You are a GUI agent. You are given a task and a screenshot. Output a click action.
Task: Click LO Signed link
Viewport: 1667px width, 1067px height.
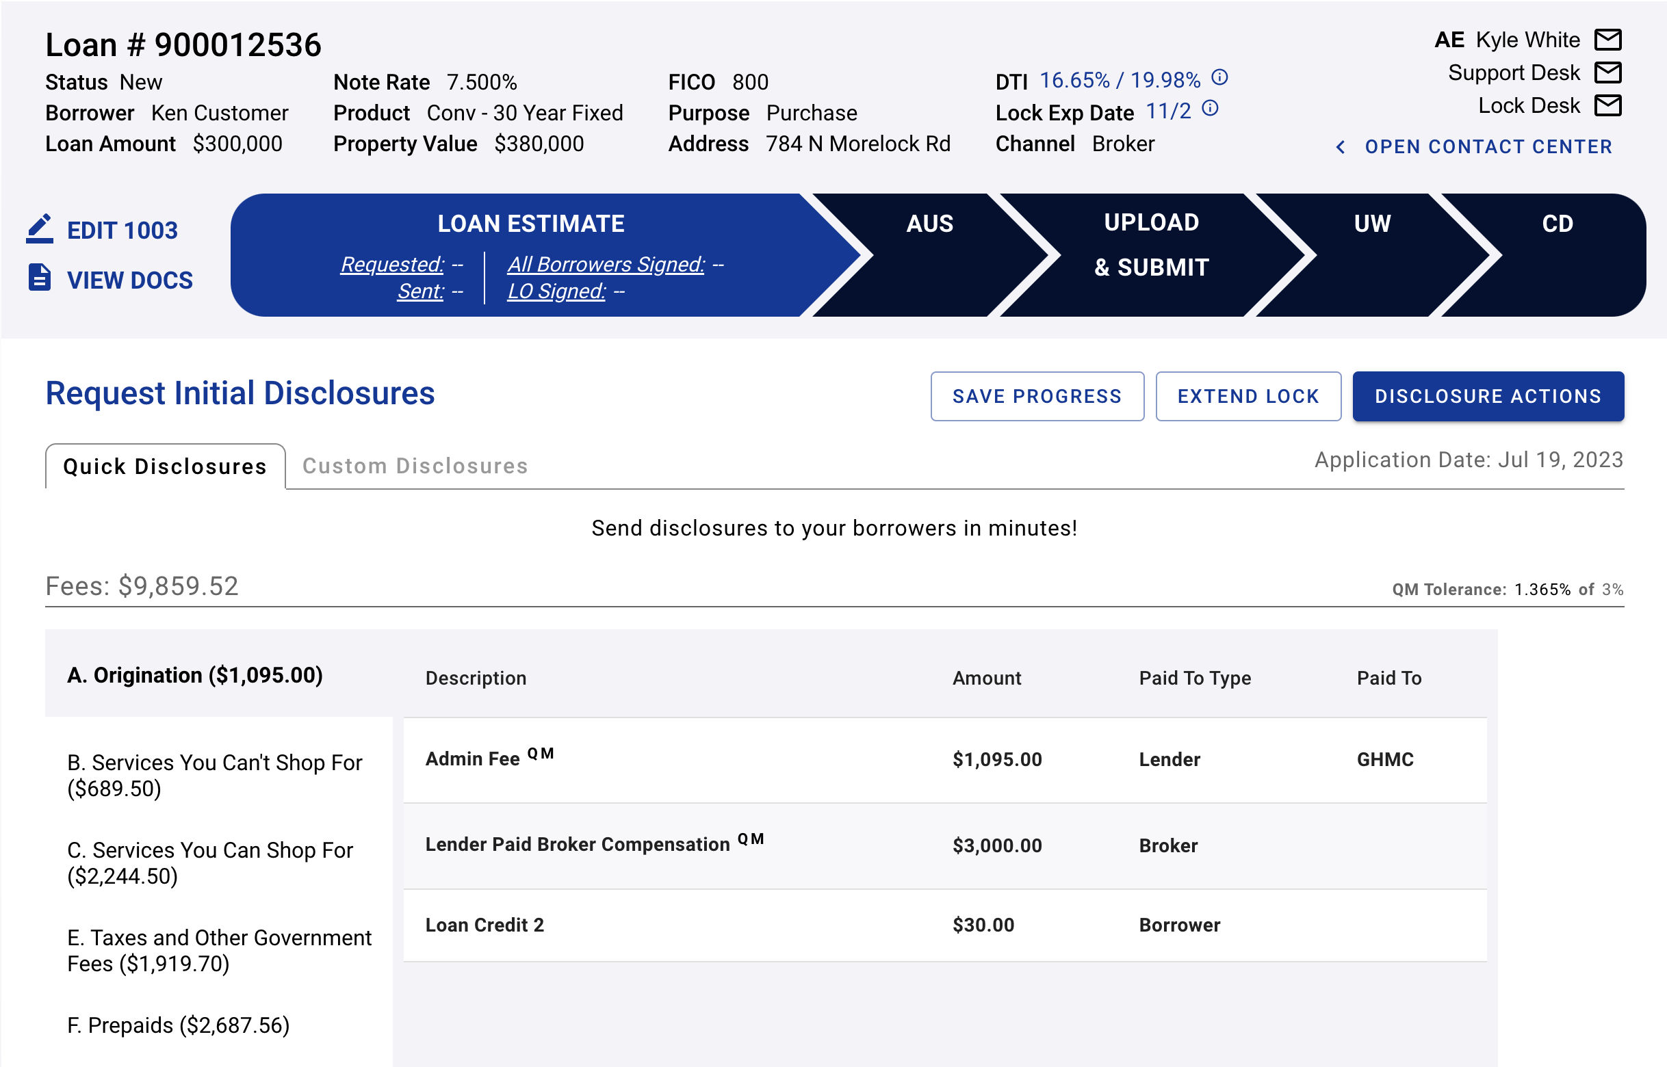(x=556, y=291)
